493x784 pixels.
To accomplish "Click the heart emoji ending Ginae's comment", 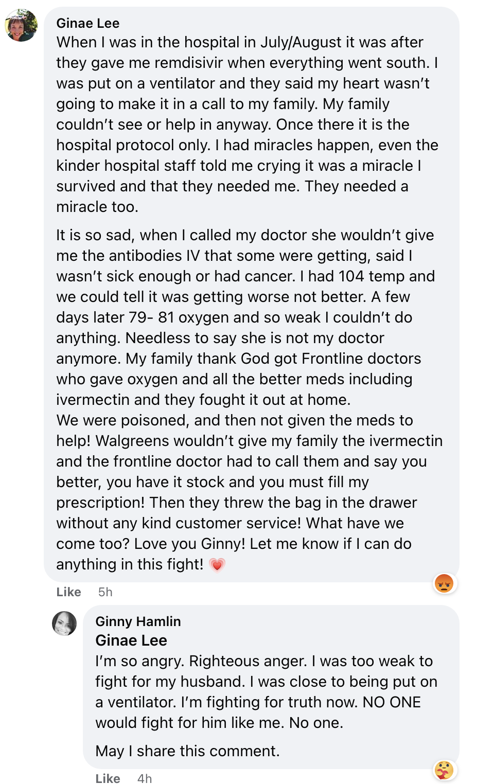I will point(217,565).
